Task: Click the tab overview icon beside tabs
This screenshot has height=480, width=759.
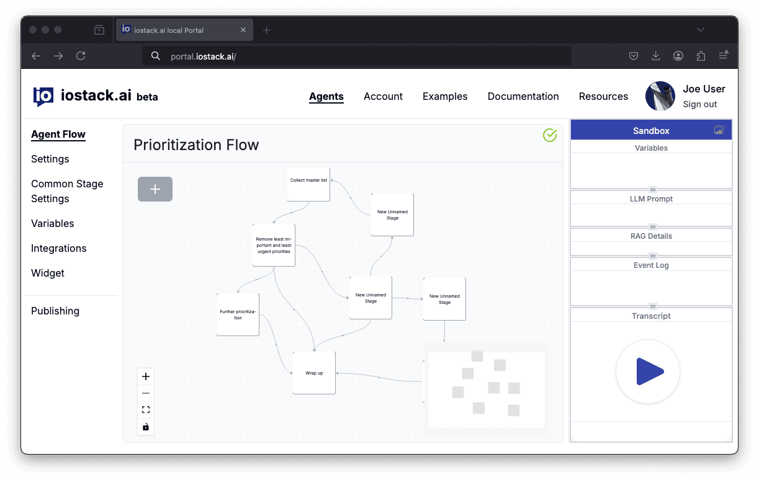Action: tap(99, 30)
